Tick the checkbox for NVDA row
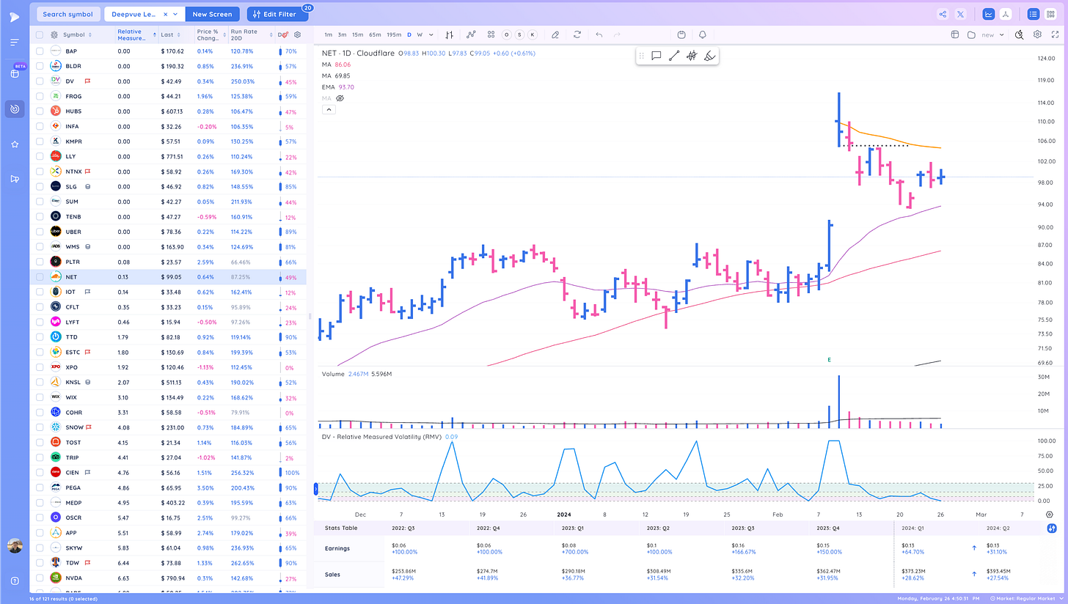The height and width of the screenshot is (604, 1068). (39, 578)
